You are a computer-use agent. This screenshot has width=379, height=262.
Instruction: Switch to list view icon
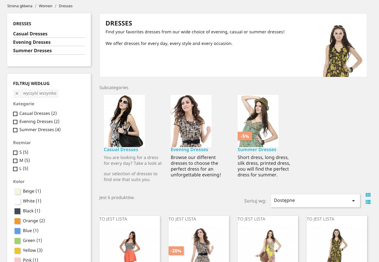click(368, 202)
